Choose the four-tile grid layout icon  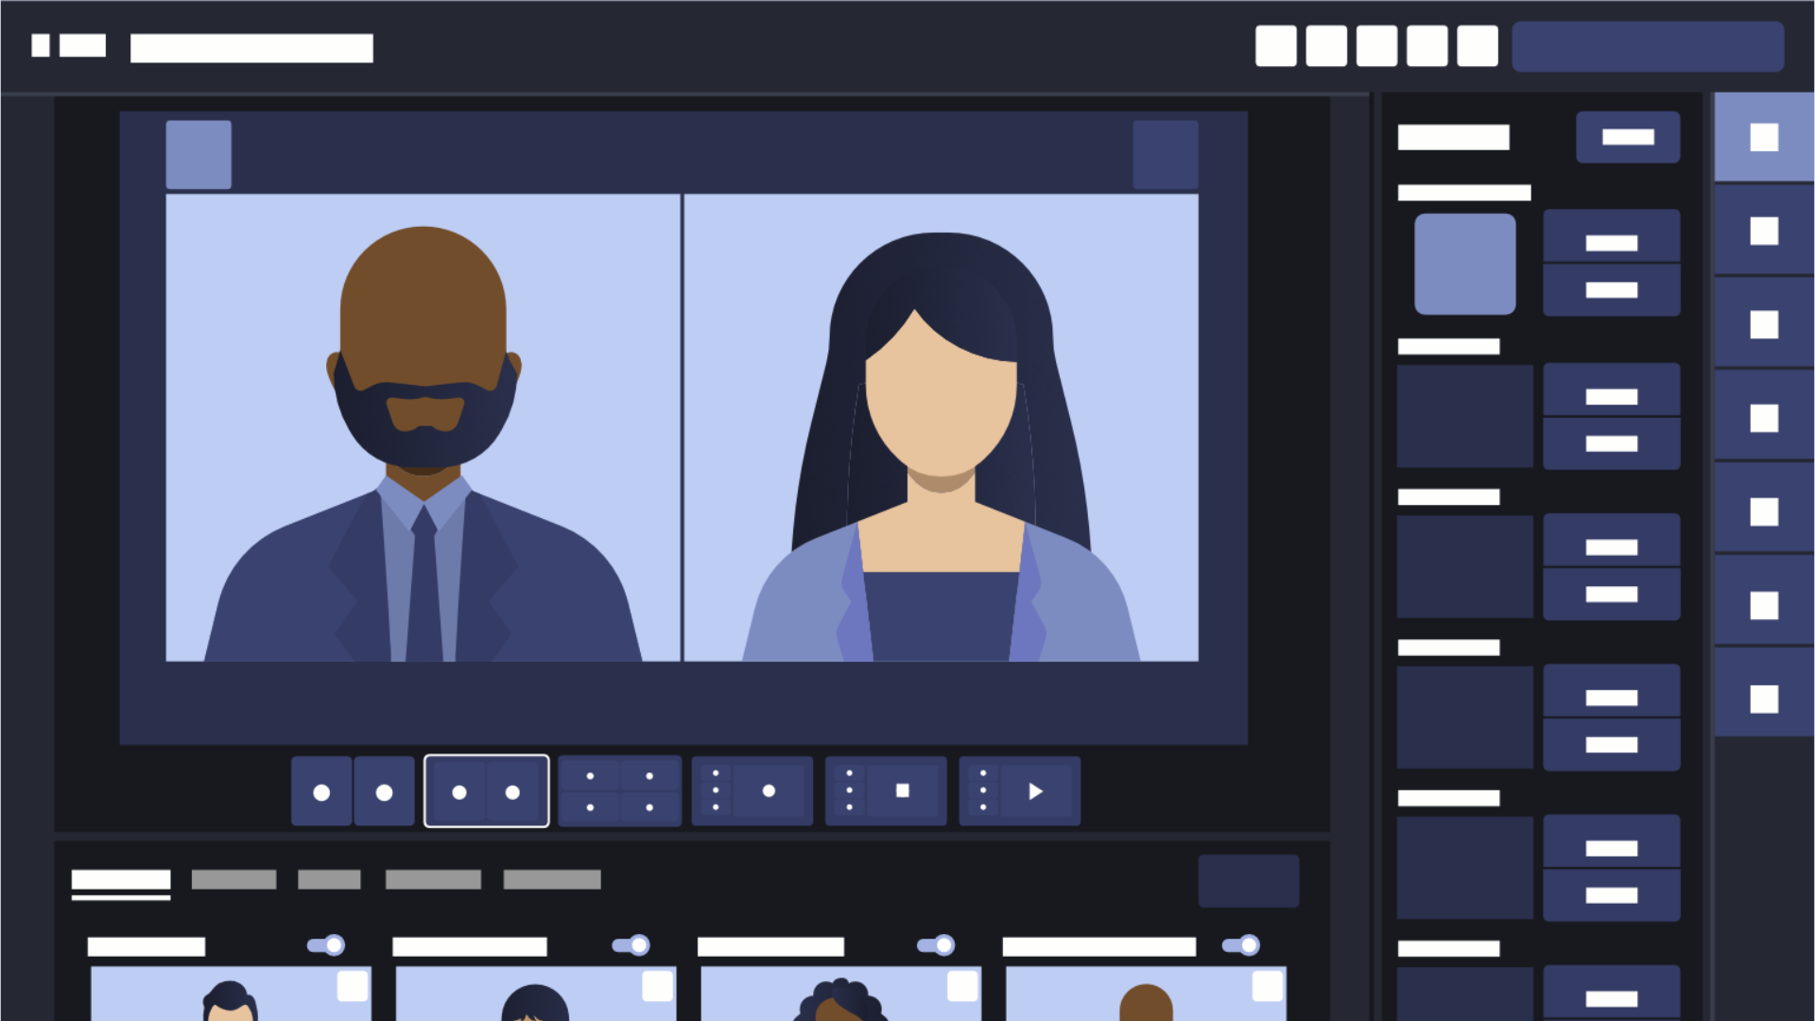pyautogui.click(x=619, y=790)
